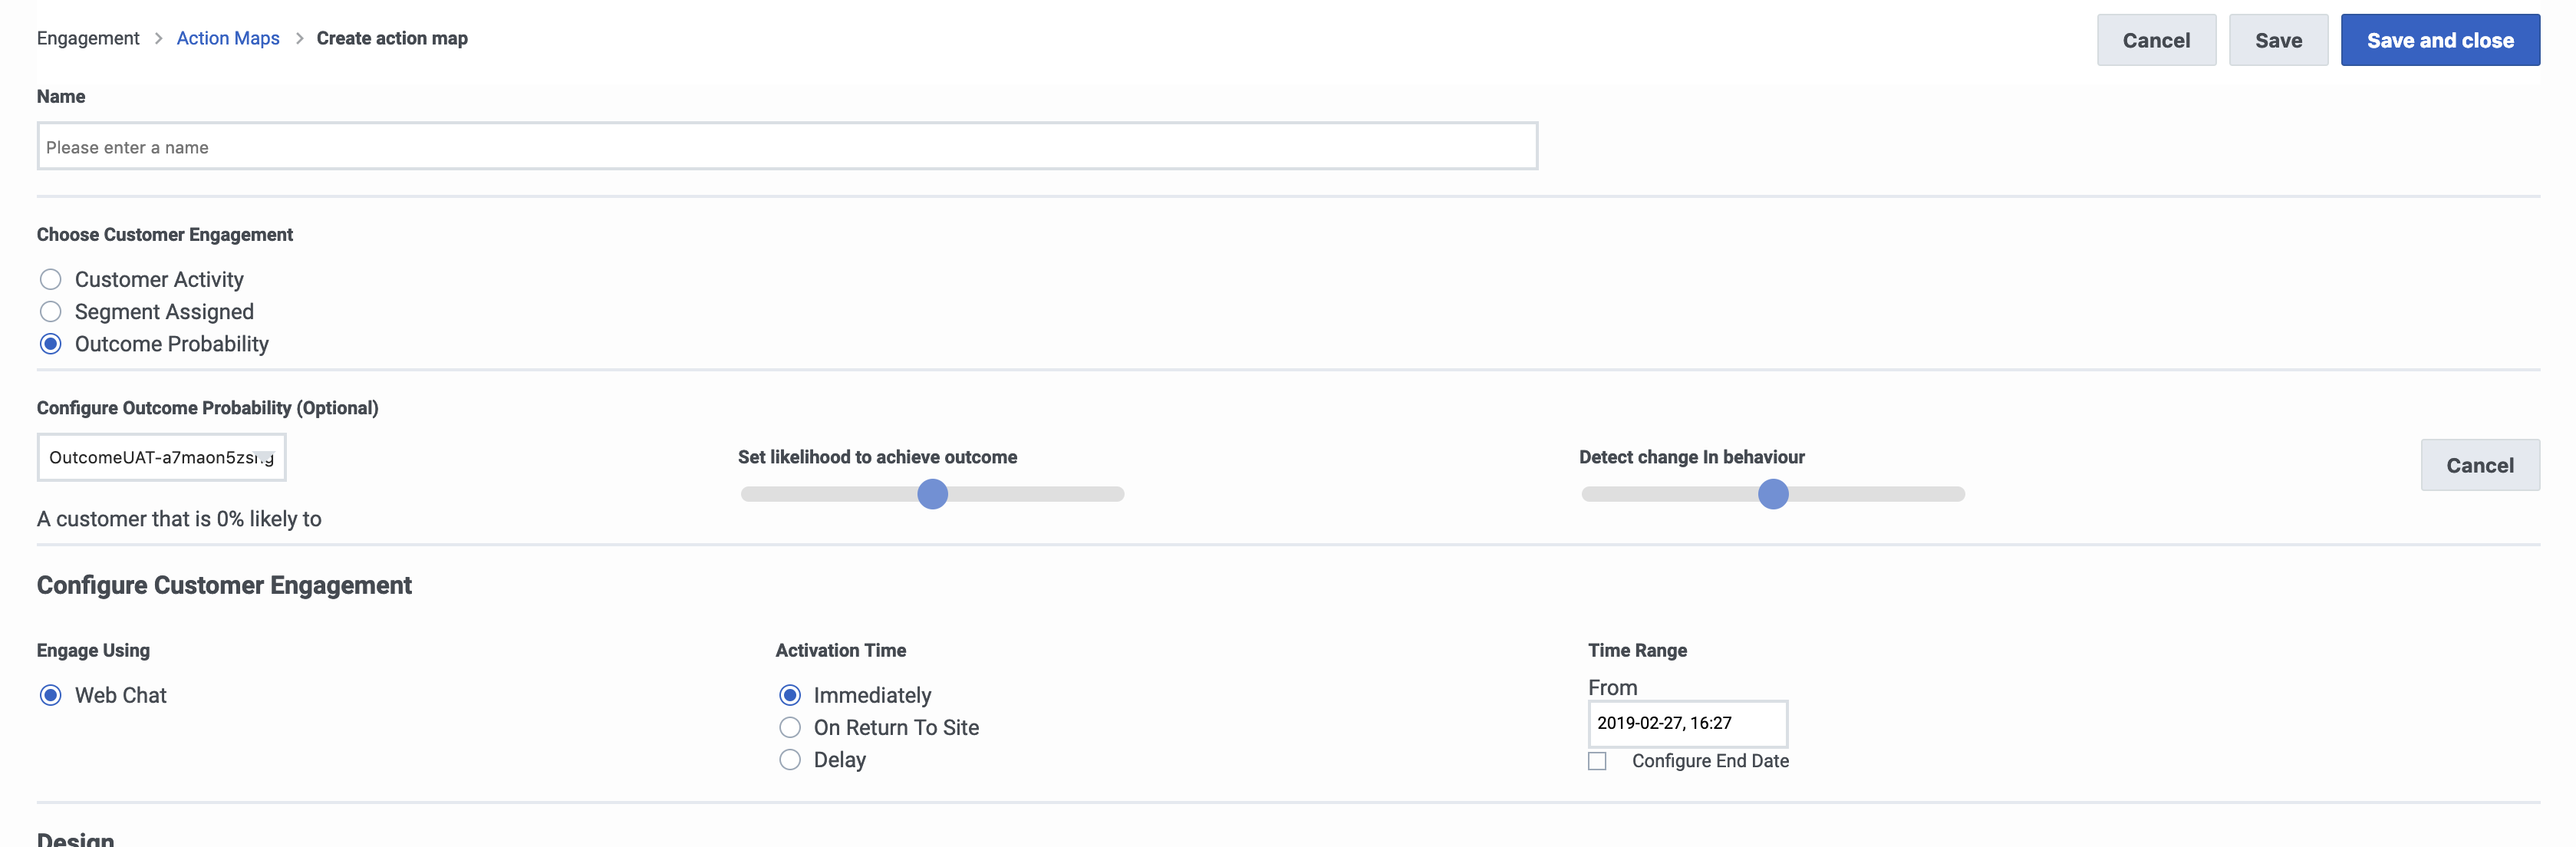The width and height of the screenshot is (2576, 847).
Task: Focus the Name input field
Action: click(787, 146)
